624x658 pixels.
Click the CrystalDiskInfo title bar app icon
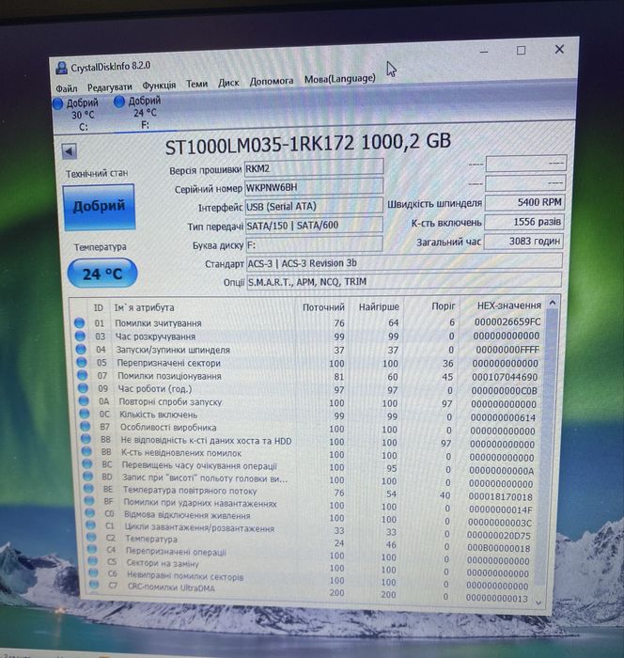[62, 68]
